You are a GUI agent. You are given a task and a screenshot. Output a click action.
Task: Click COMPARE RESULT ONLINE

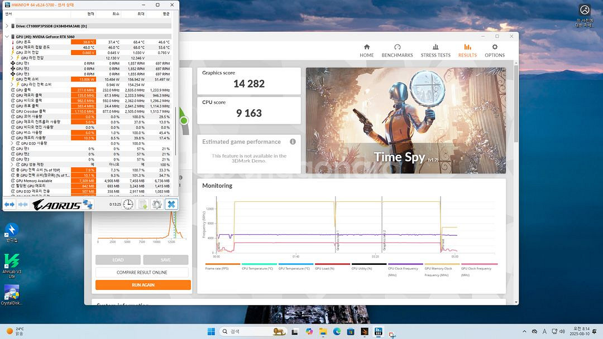point(142,273)
